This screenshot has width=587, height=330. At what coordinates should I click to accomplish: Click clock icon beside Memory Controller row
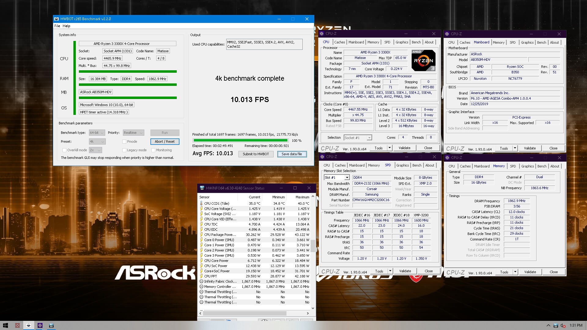201,287
